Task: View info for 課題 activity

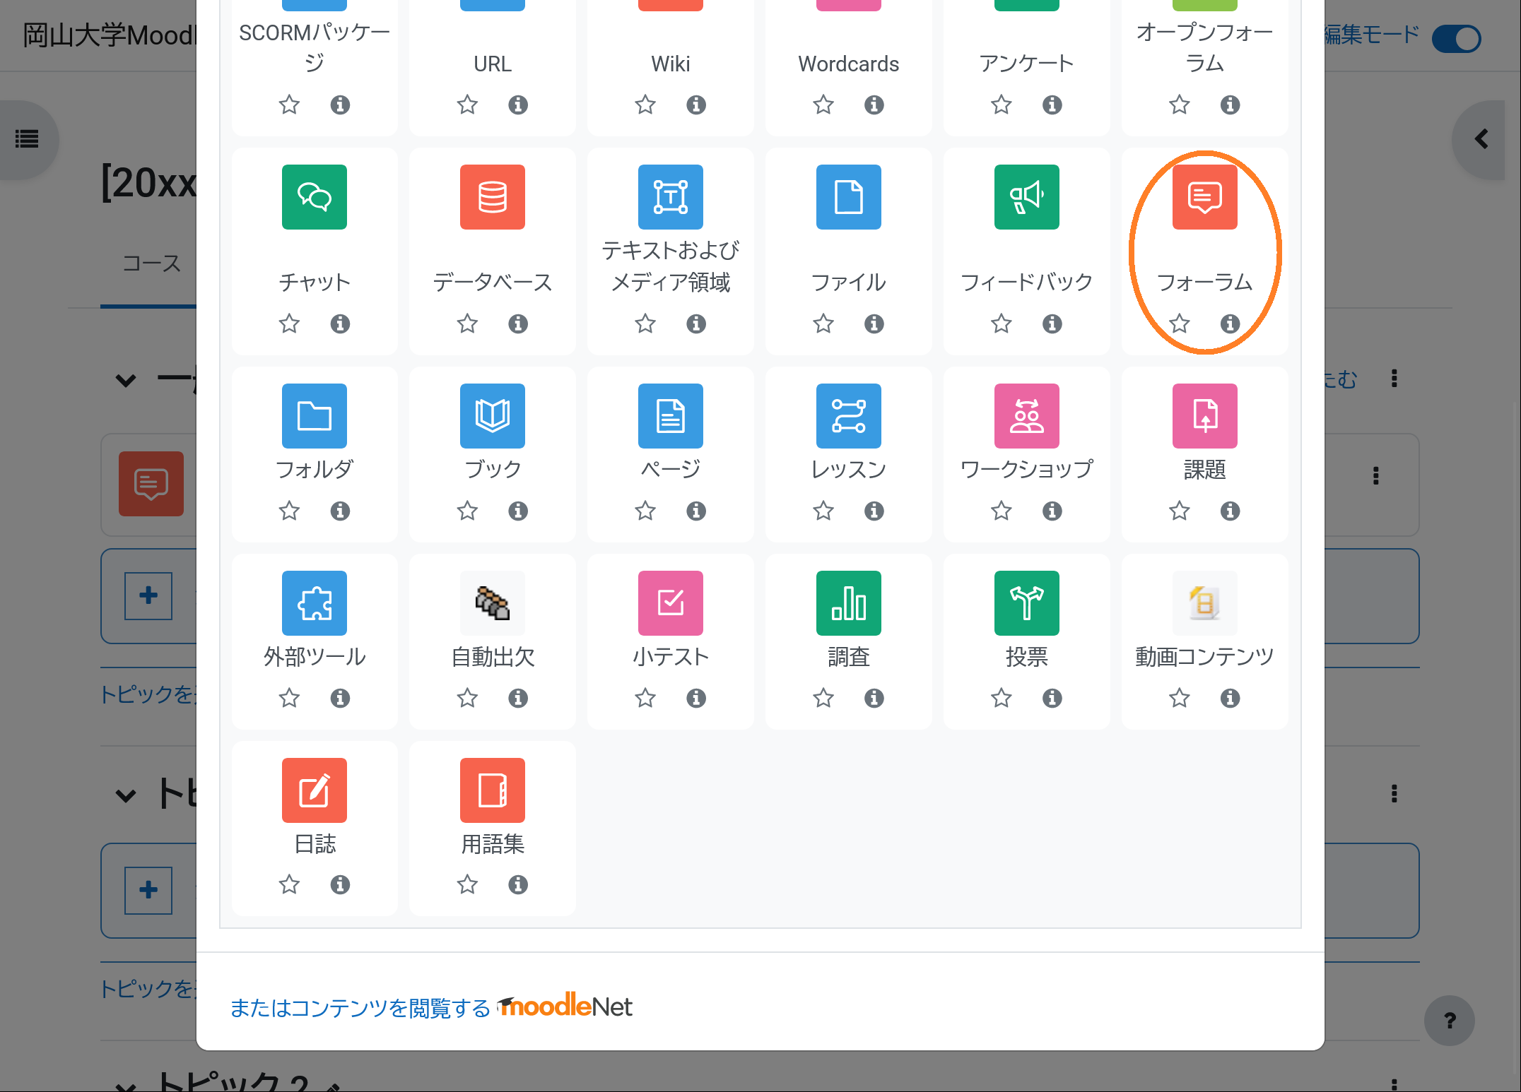Action: pyautogui.click(x=1231, y=511)
